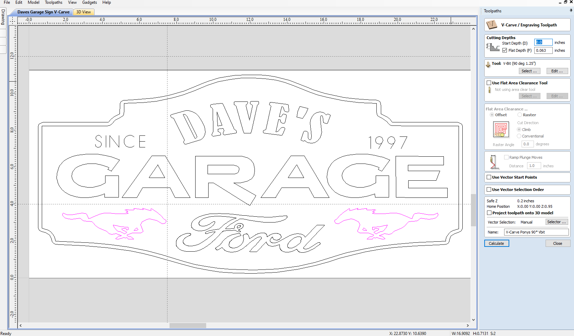574x336 pixels.
Task: Open the View menu
Action: pos(72,2)
